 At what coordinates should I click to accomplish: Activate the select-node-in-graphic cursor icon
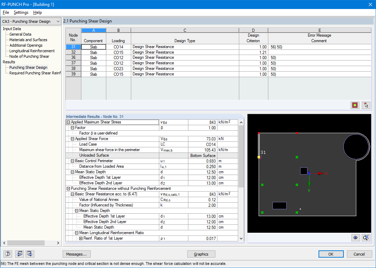(x=366, y=105)
